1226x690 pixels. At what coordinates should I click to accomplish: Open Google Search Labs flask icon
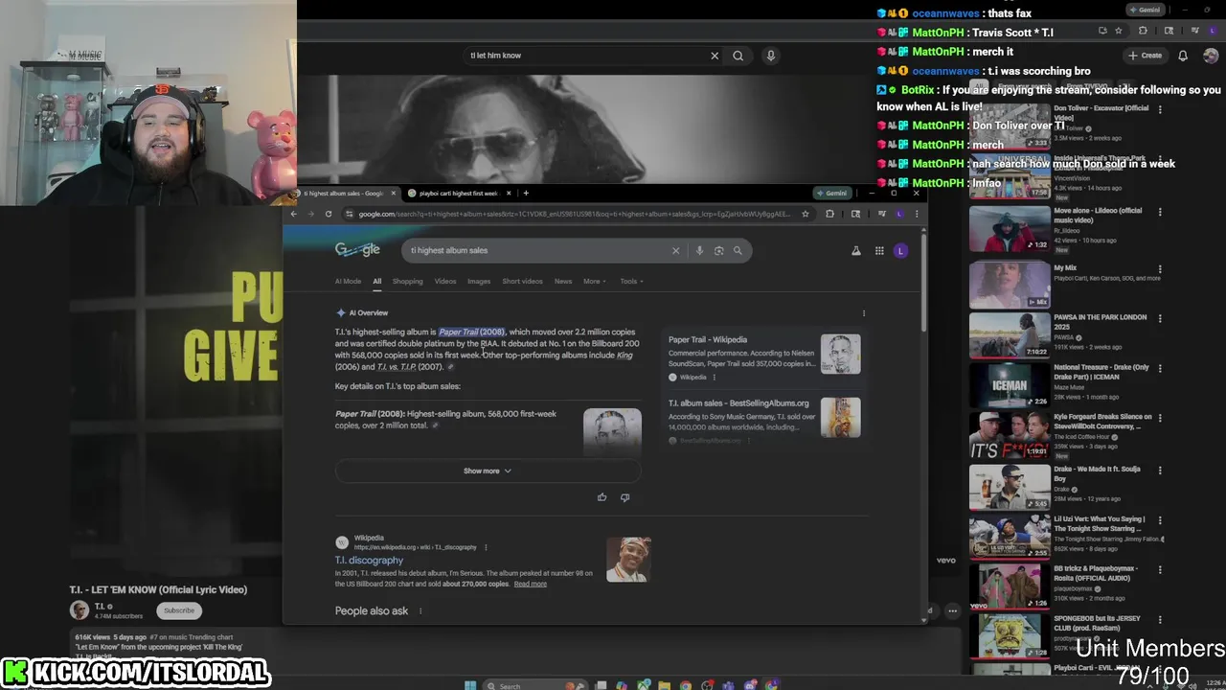click(856, 250)
